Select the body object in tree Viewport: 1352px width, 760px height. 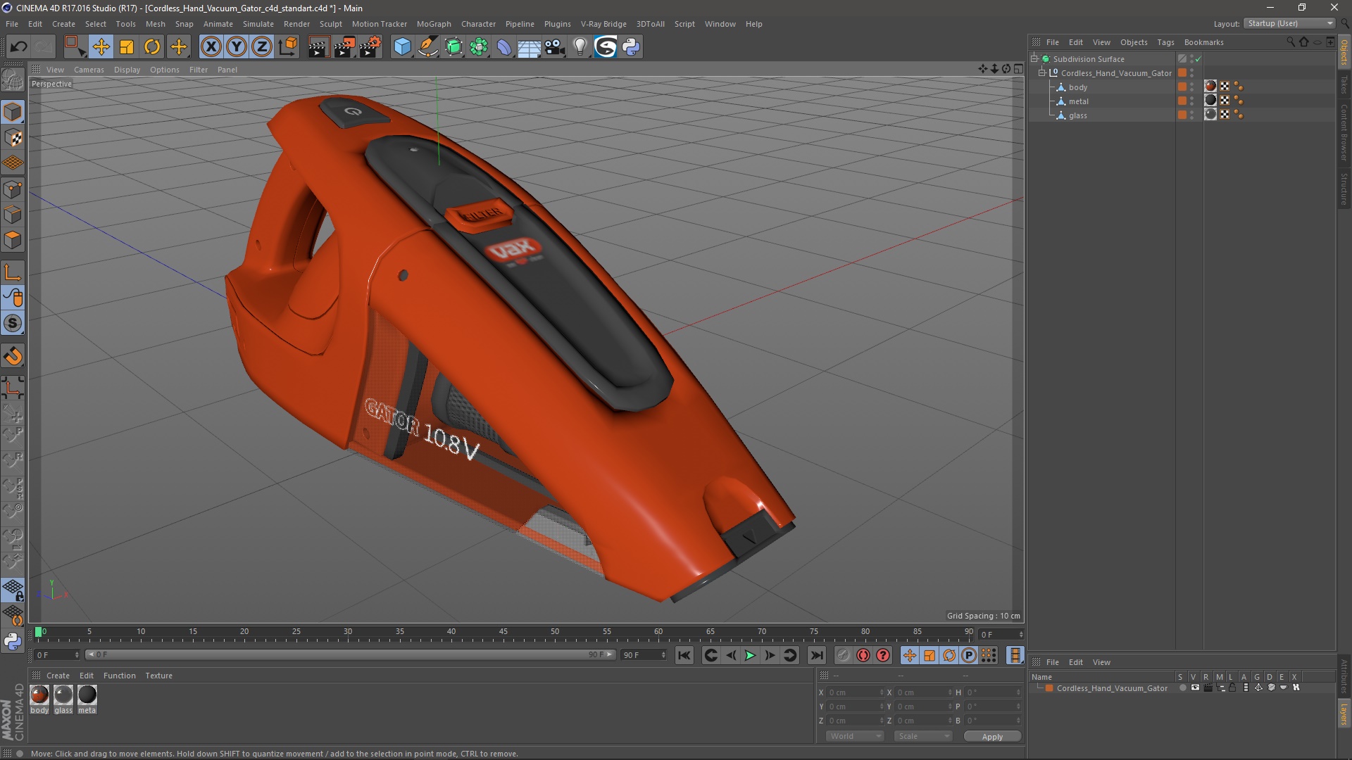[1077, 87]
